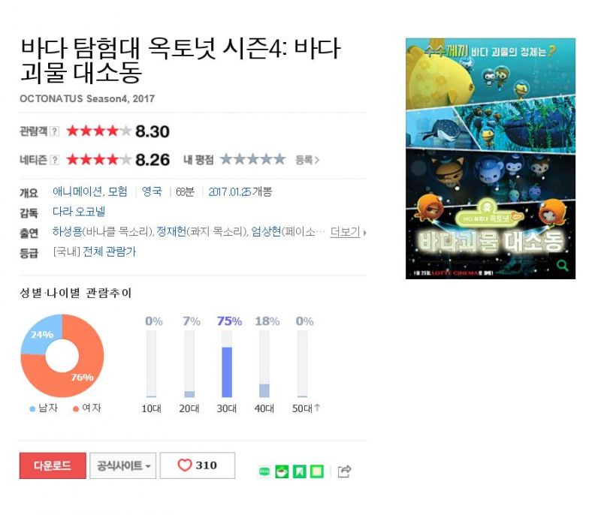Click the 다운로드 button
Image resolution: width=601 pixels, height=515 pixels.
(x=53, y=465)
